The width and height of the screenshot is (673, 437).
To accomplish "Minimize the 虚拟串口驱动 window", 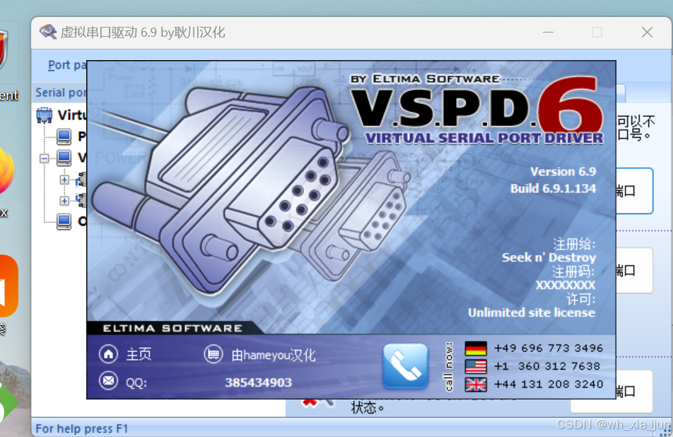I will click(548, 33).
